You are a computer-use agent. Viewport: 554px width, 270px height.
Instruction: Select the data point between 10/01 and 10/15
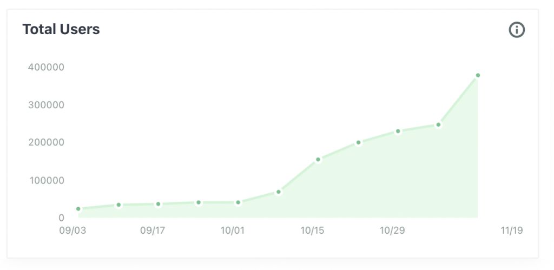tap(279, 192)
